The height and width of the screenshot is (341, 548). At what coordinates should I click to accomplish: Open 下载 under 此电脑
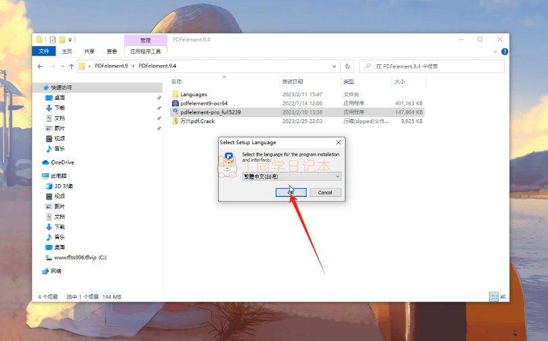click(x=60, y=227)
